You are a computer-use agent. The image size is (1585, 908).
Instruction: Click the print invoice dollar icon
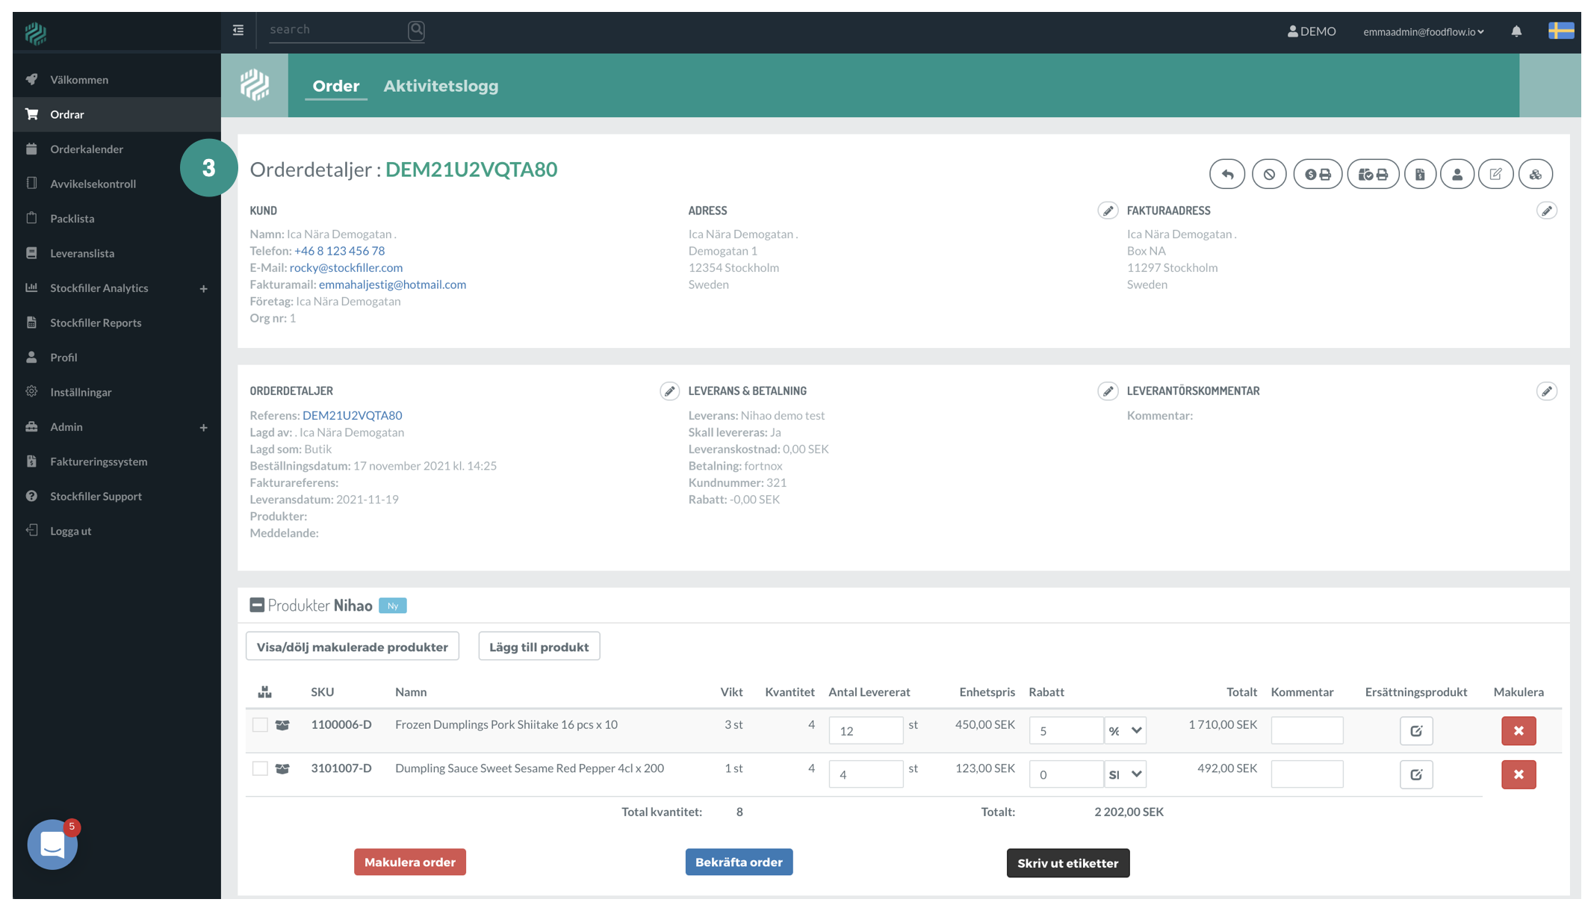tap(1317, 175)
